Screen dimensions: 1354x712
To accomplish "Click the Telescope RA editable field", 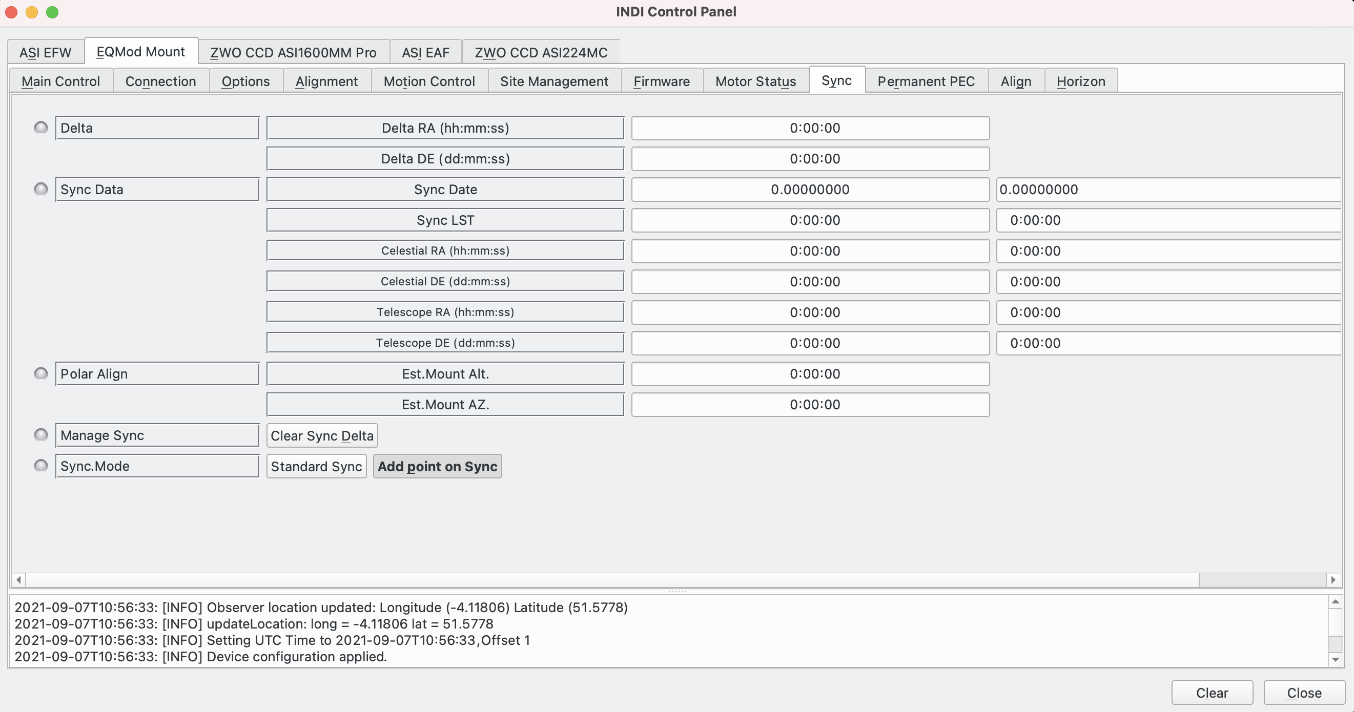I will click(x=1169, y=312).
